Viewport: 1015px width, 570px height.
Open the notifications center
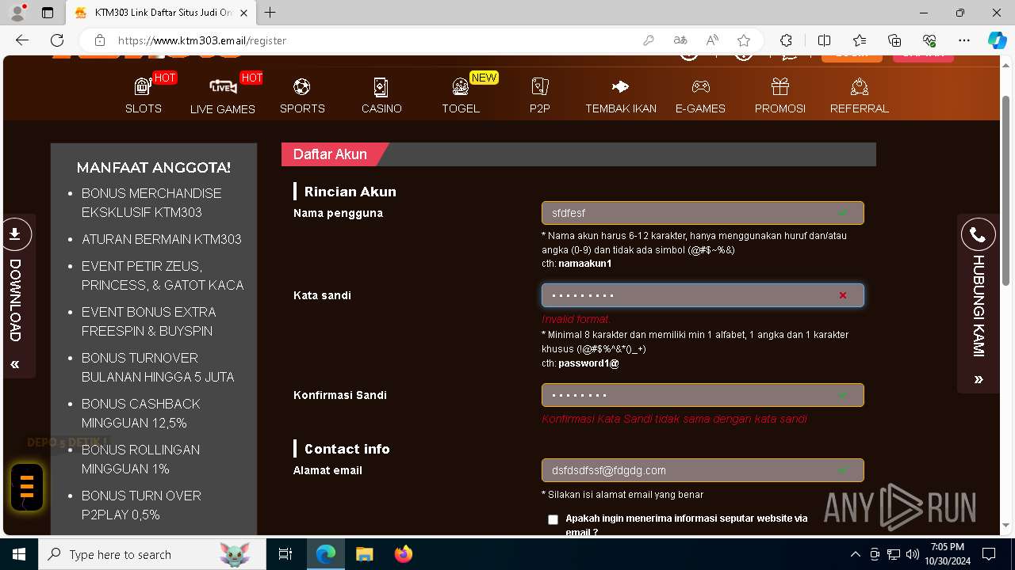coord(989,554)
